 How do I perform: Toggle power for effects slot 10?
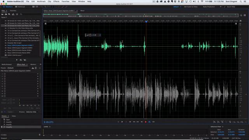[x=5, y=96]
